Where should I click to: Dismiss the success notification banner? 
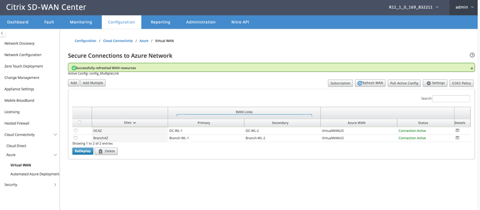click(471, 68)
